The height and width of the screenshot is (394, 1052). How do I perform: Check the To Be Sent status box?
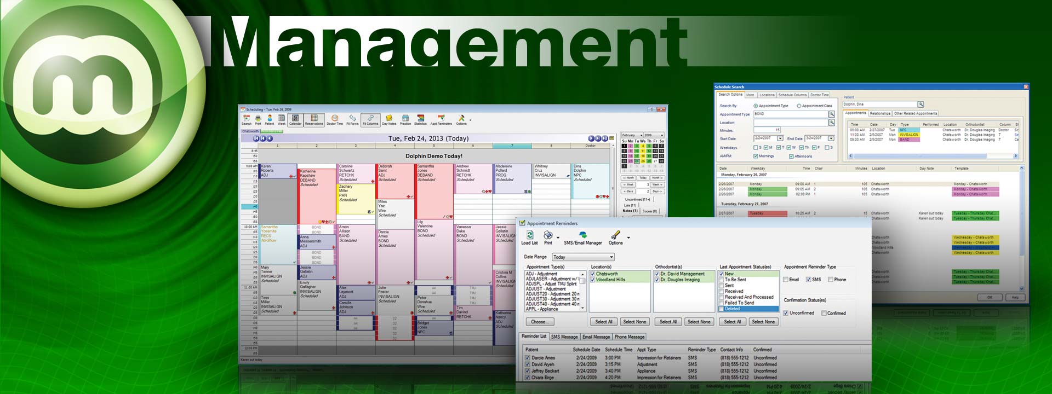(721, 280)
